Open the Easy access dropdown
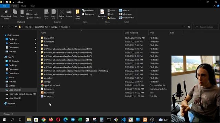 [x=89, y=14]
